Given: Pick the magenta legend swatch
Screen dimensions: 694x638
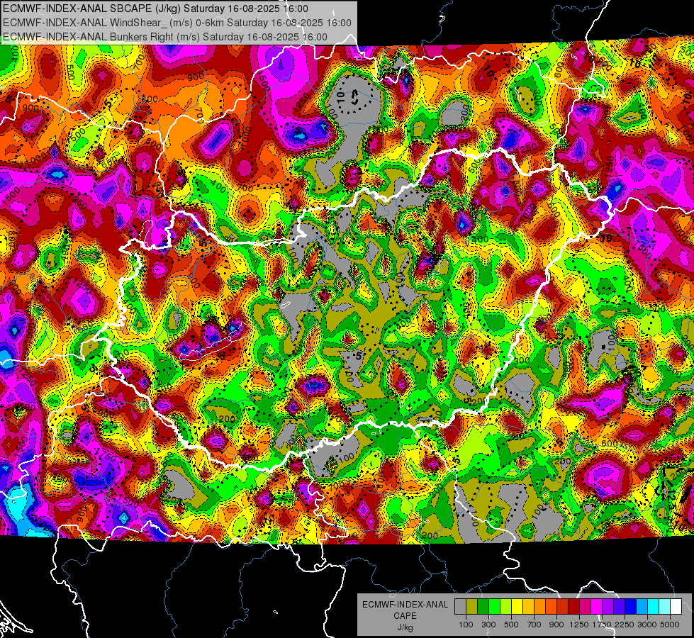Looking at the screenshot, I should 597,607.
